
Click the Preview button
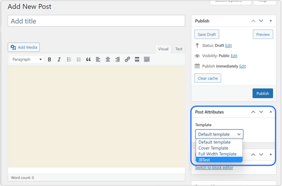click(x=263, y=34)
